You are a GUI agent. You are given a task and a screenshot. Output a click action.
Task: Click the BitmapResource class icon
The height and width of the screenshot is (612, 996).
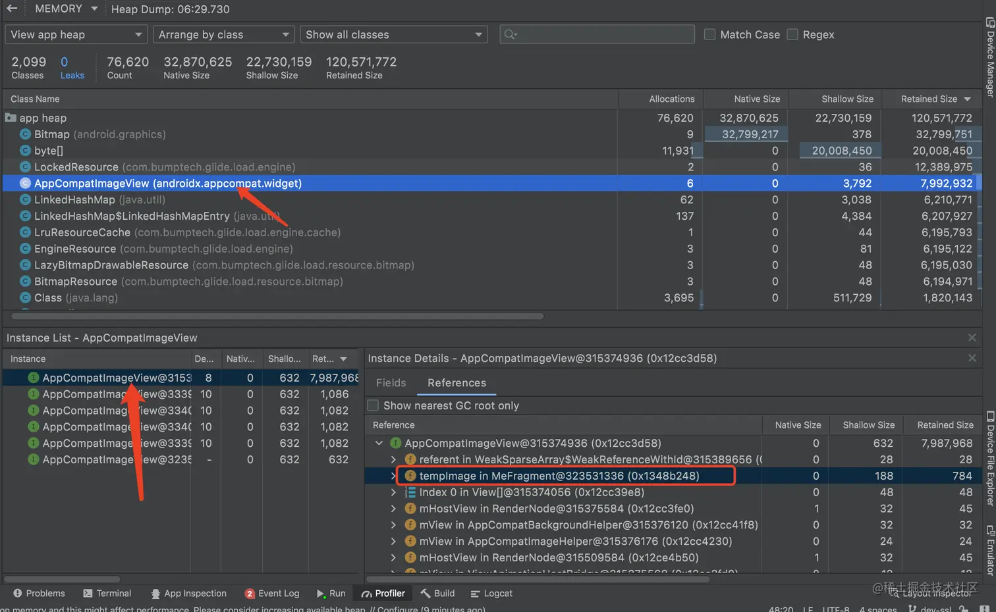tap(26, 282)
